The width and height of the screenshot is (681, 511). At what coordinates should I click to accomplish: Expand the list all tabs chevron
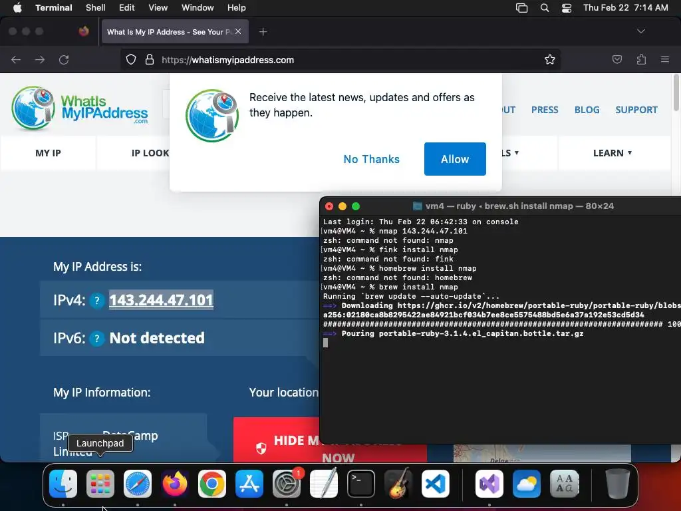click(x=640, y=31)
